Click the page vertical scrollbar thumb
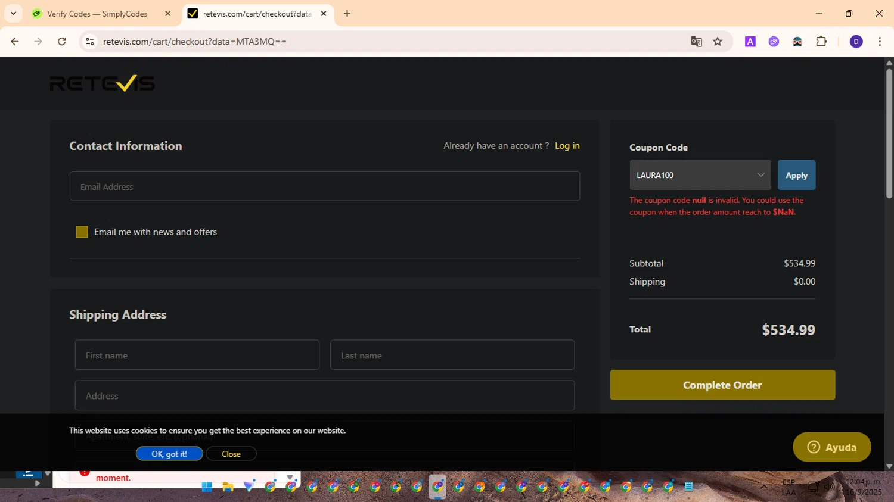The image size is (894, 502). pyautogui.click(x=889, y=134)
